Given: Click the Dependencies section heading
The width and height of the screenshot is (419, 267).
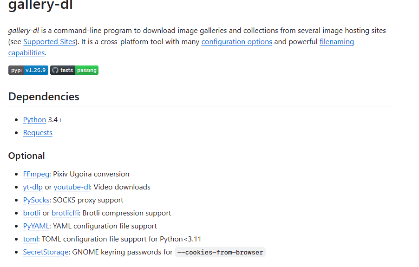Looking at the screenshot, I should [44, 97].
